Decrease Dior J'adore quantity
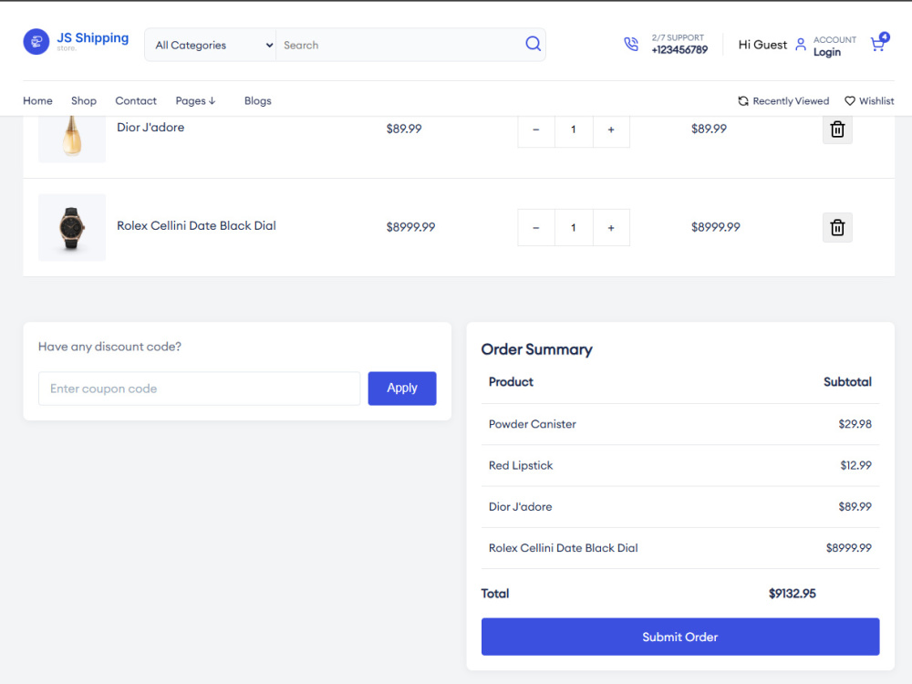Screen dimensions: 912x684 [x=535, y=130]
